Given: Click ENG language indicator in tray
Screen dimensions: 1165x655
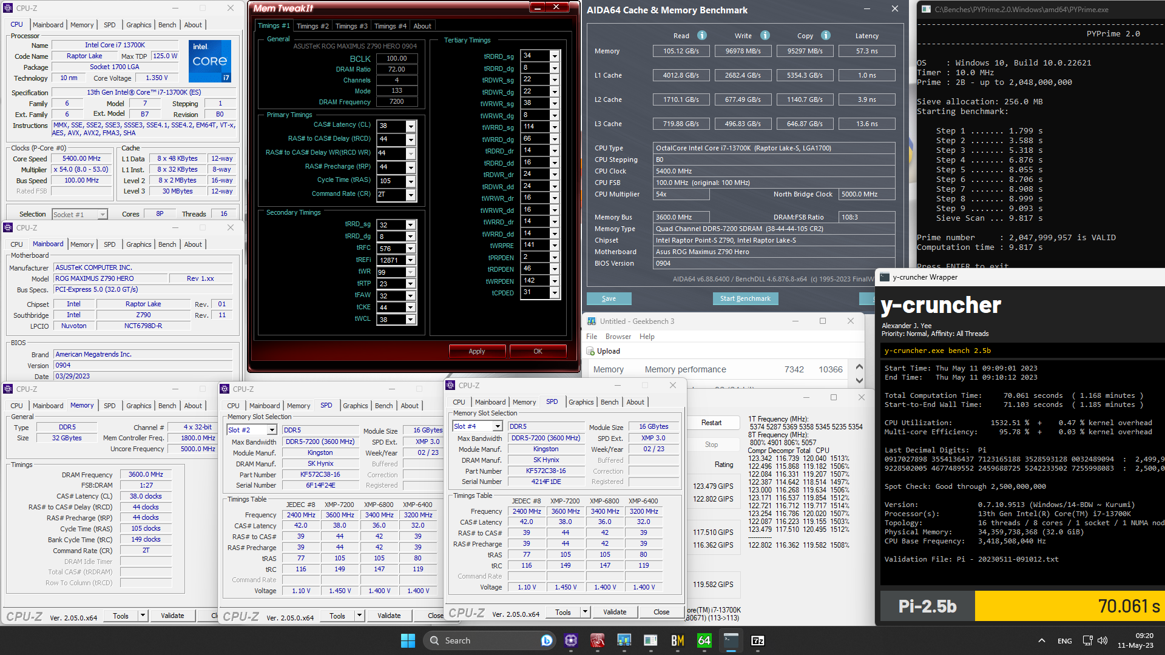Looking at the screenshot, I should click(1064, 640).
